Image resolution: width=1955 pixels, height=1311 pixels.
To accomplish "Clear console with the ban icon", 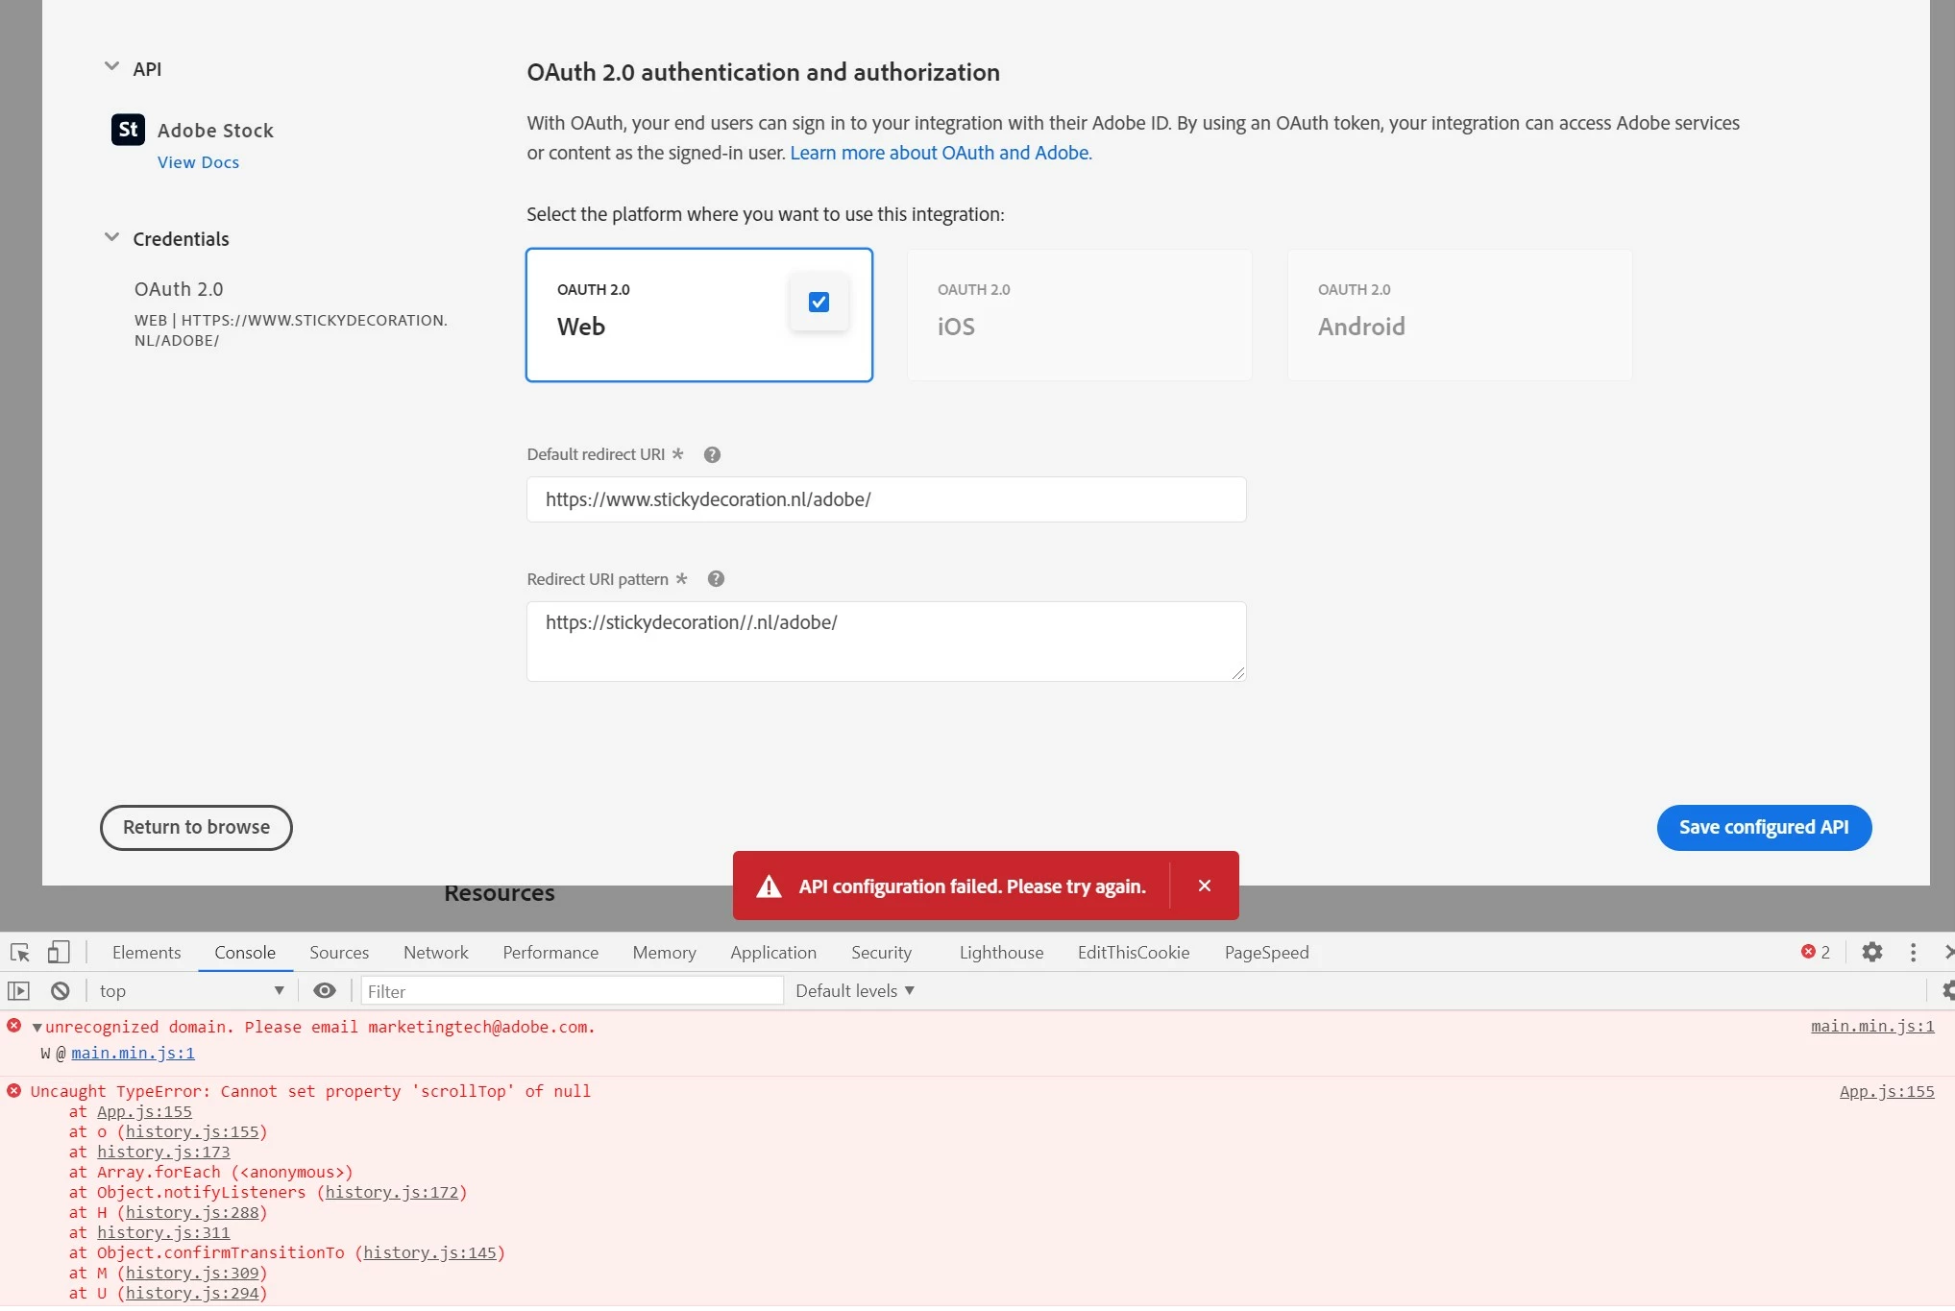I will pyautogui.click(x=61, y=991).
